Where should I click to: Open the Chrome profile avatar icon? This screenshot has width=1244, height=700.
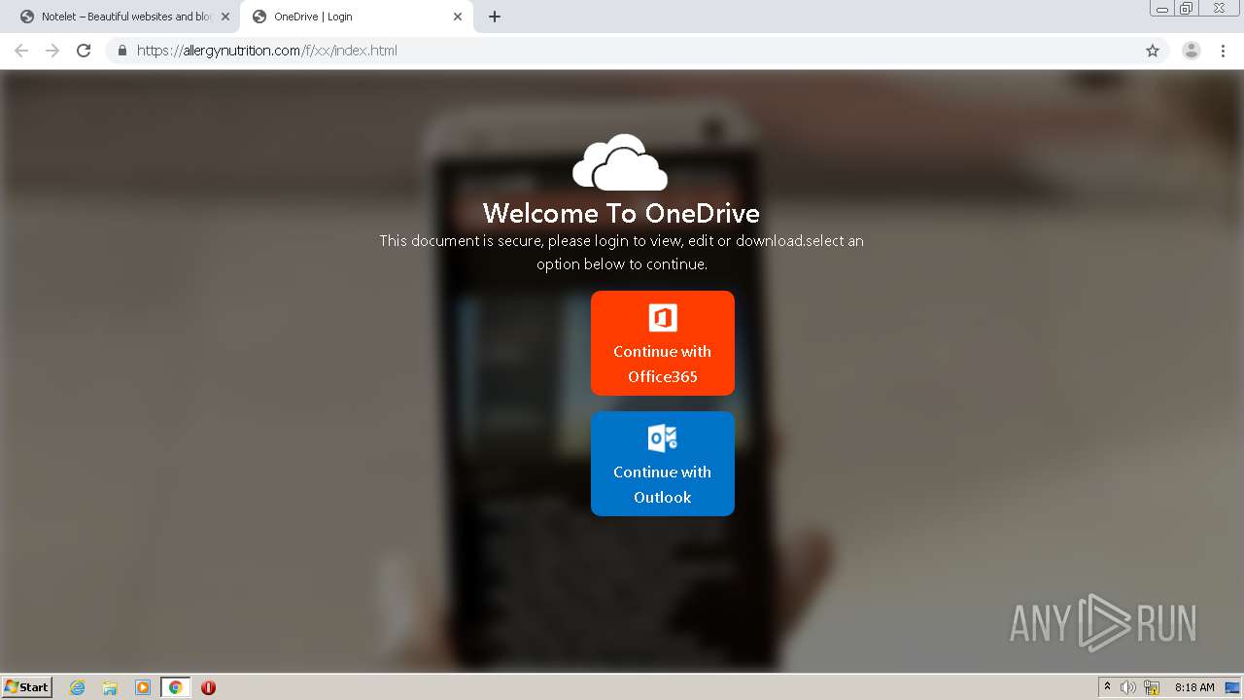1192,51
